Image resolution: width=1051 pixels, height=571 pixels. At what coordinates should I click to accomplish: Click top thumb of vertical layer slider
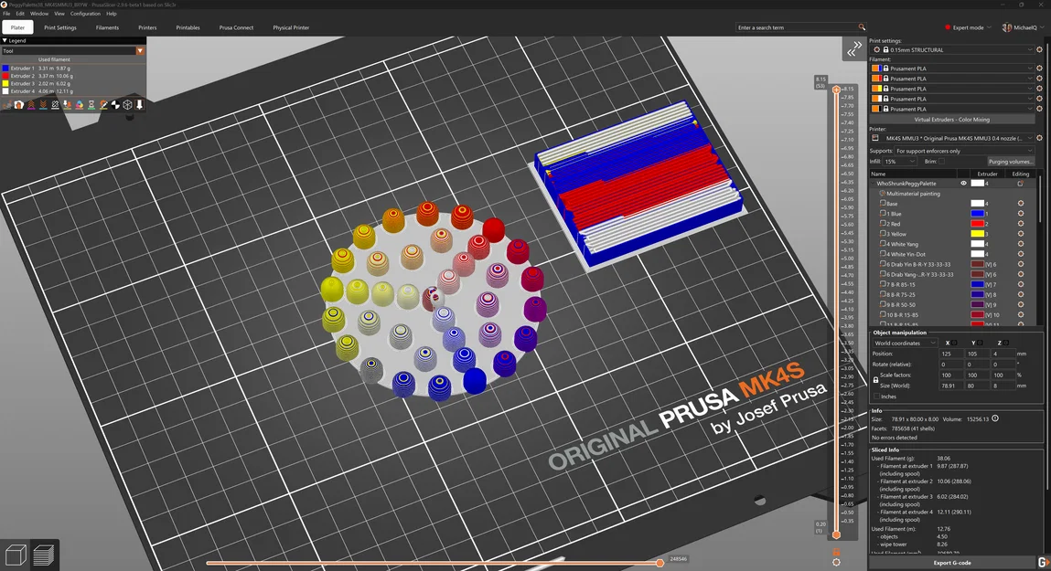pos(836,89)
